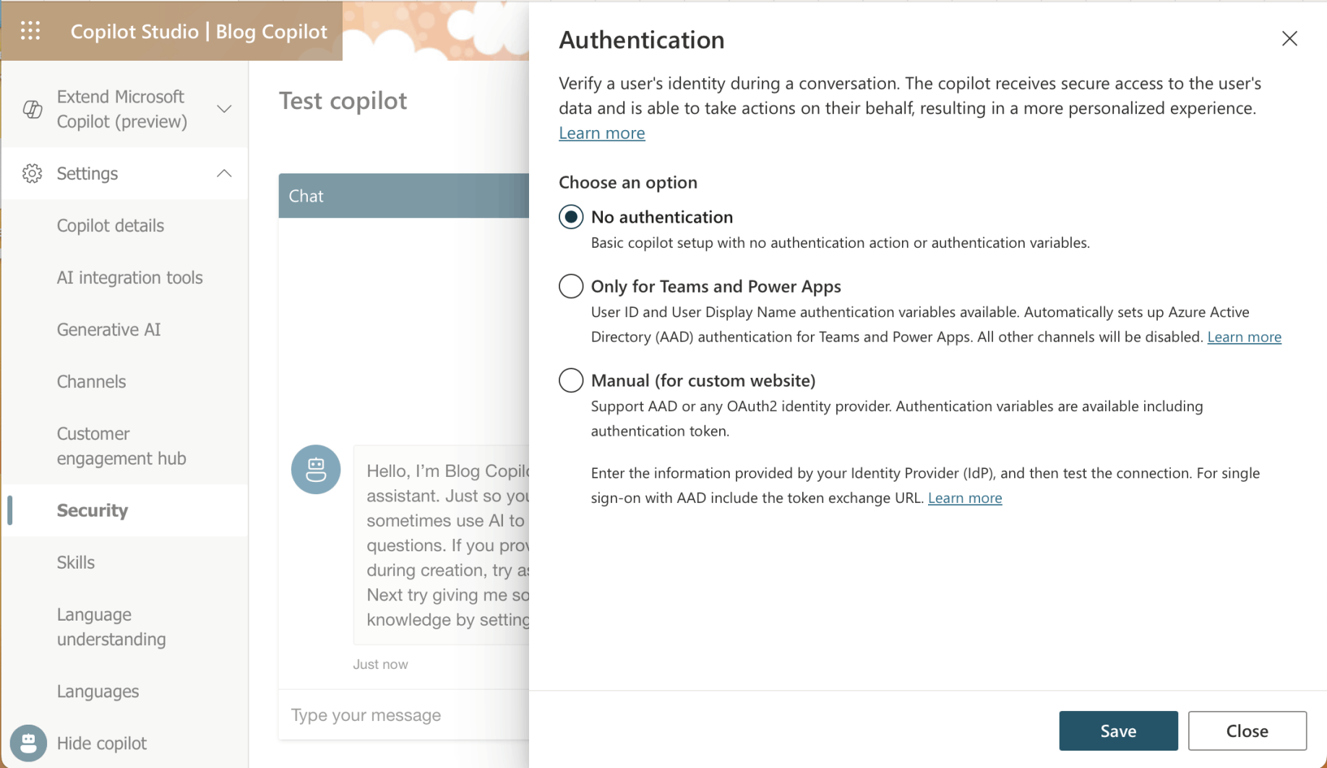Open Learn more link about token exchange URL
The image size is (1327, 768).
tap(964, 498)
